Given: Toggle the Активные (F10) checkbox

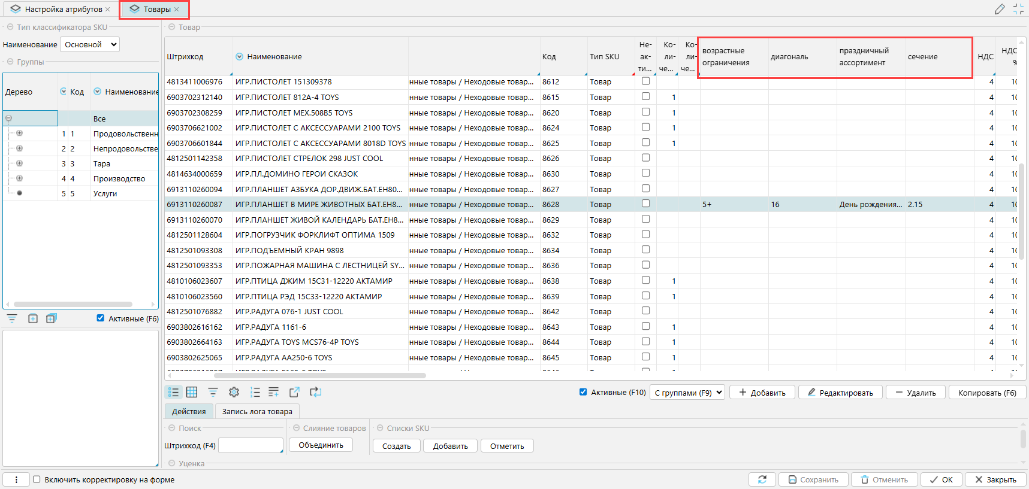Looking at the screenshot, I should [x=583, y=392].
